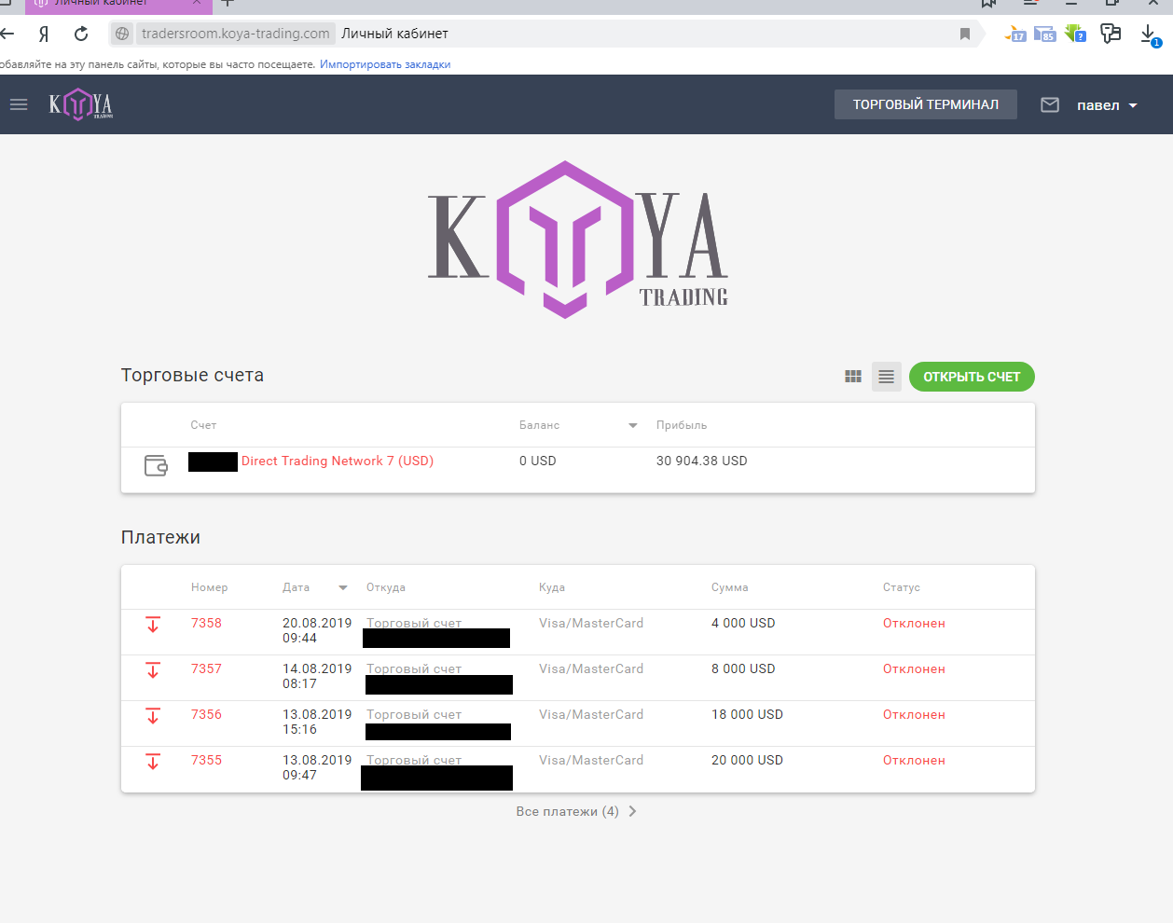Image resolution: width=1173 pixels, height=923 pixels.
Task: Select the 8 000 USD amount
Action: pos(743,668)
